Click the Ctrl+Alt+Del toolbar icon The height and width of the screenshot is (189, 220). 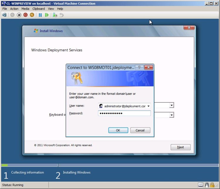coord(4,15)
